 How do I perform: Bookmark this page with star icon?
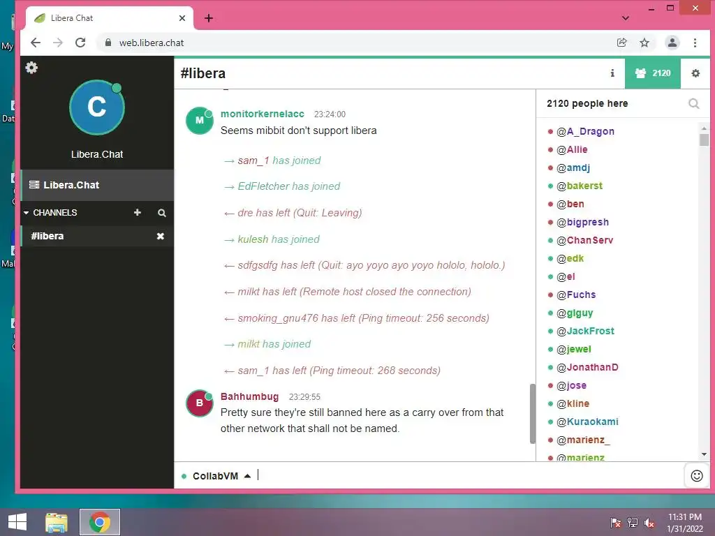(x=644, y=43)
